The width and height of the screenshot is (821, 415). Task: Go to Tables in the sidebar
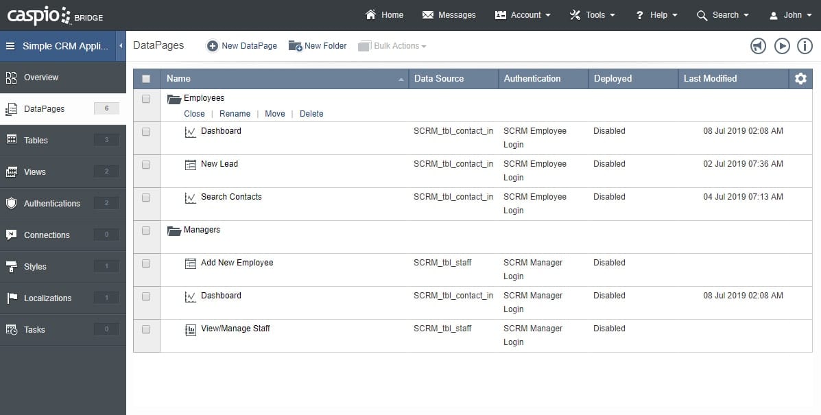pyautogui.click(x=36, y=141)
